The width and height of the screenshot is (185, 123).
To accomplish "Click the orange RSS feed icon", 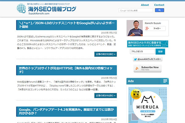I will 137,68.
